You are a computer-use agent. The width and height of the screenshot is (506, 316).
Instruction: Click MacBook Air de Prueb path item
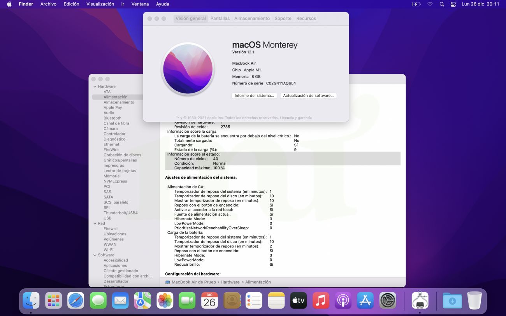[191, 282]
